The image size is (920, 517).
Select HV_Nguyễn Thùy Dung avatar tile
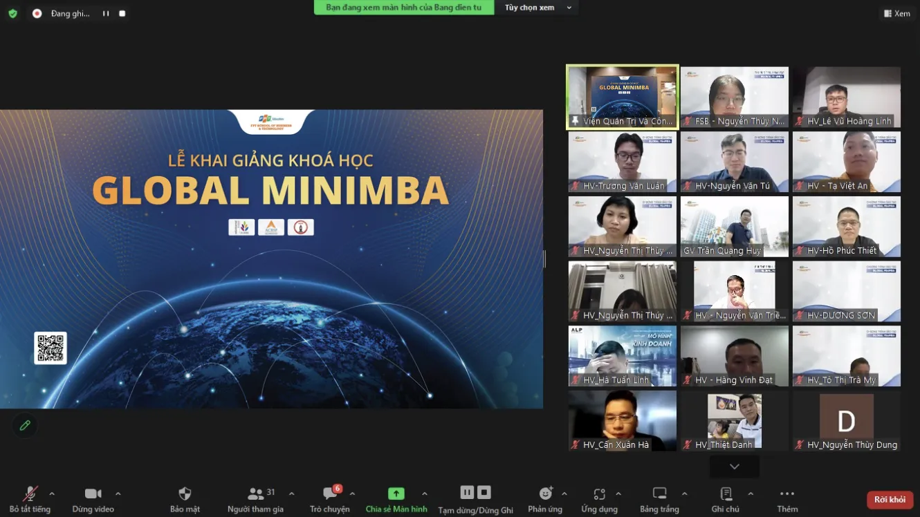click(x=847, y=421)
